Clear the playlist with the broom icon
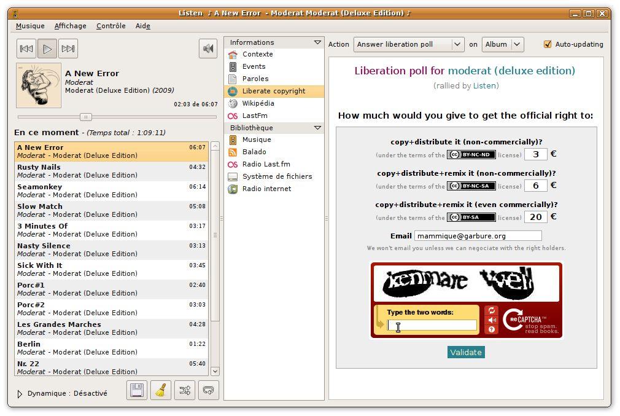 coord(161,390)
